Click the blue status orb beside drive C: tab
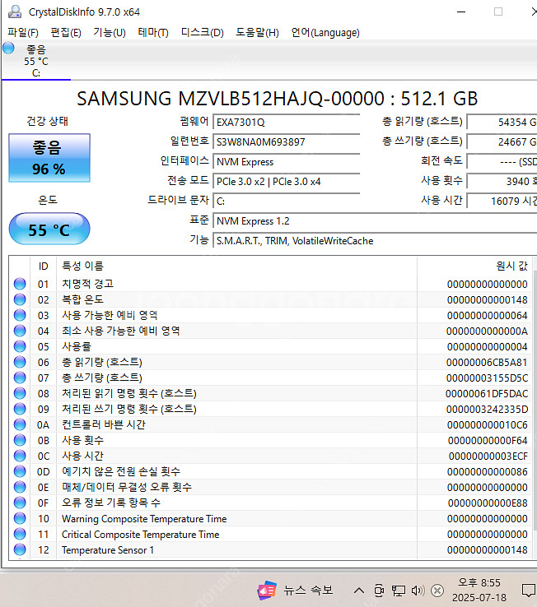Image resolution: width=537 pixels, height=607 pixels. [8, 49]
